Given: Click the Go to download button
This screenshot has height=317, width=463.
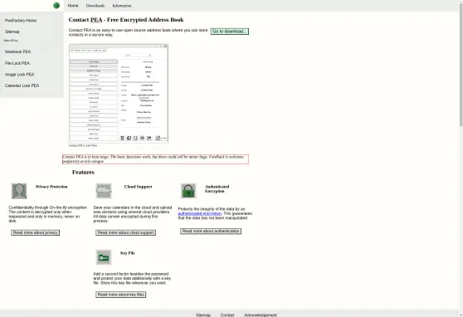Looking at the screenshot, I should point(230,32).
